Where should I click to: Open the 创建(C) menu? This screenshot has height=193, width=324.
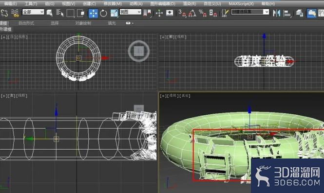pyautogui.click(x=89, y=4)
